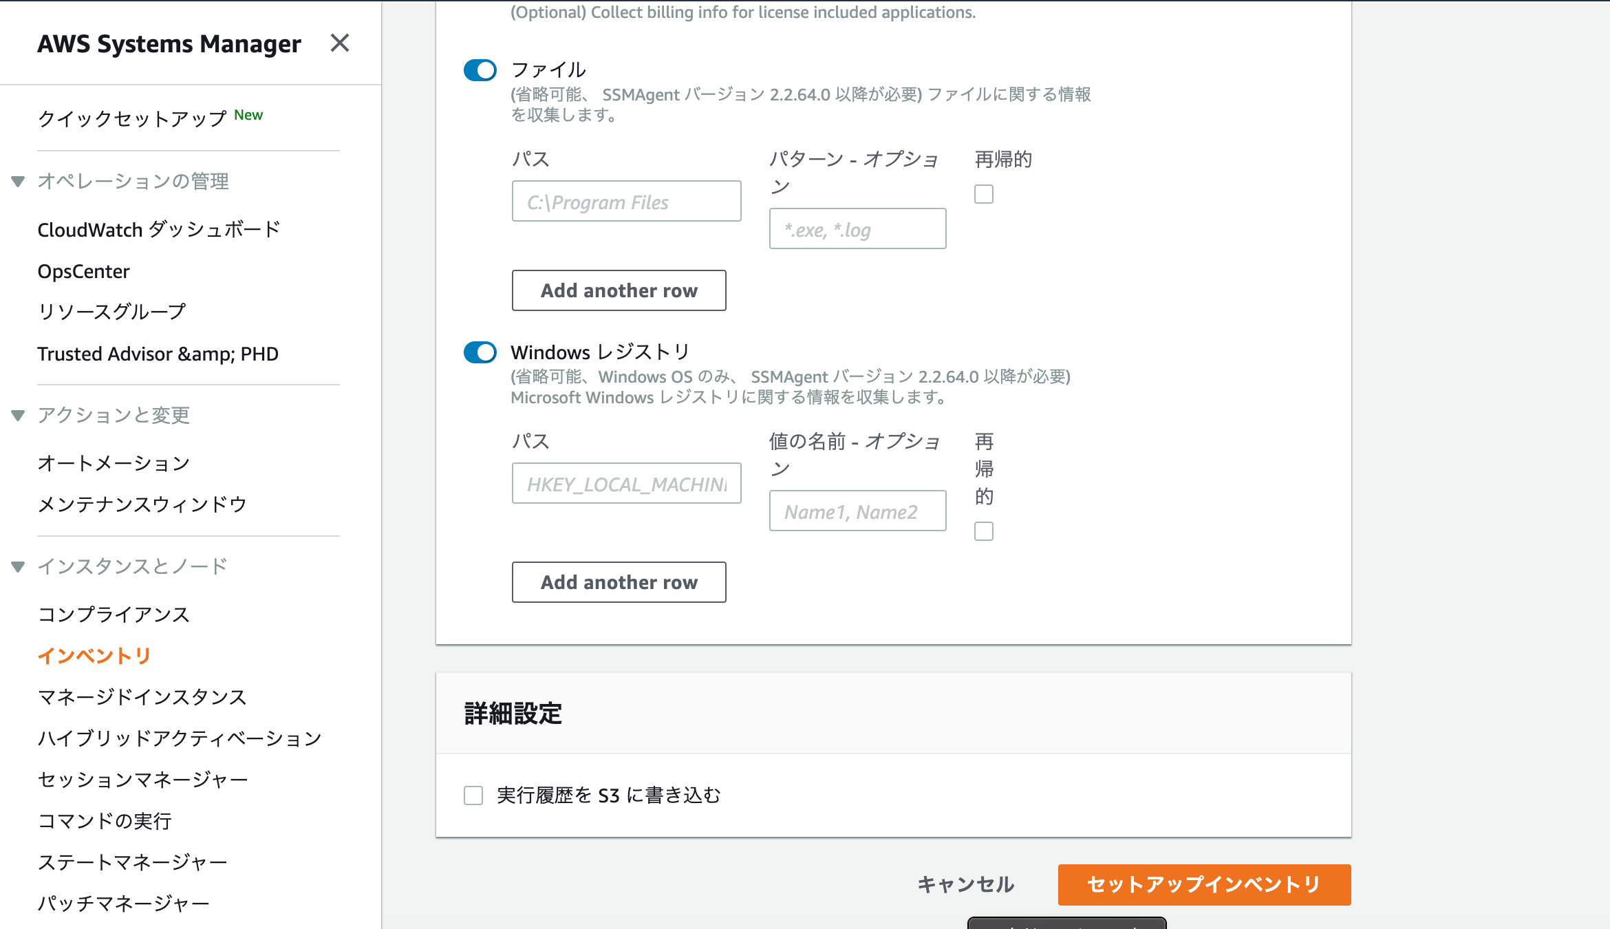Add another row under Windows レジストリ
The width and height of the screenshot is (1610, 929).
pyautogui.click(x=619, y=582)
